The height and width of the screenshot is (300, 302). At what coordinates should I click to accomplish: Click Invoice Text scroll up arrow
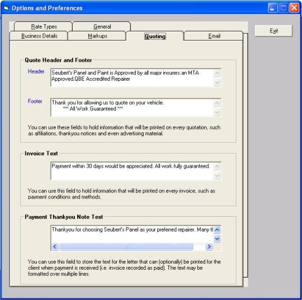click(x=217, y=167)
